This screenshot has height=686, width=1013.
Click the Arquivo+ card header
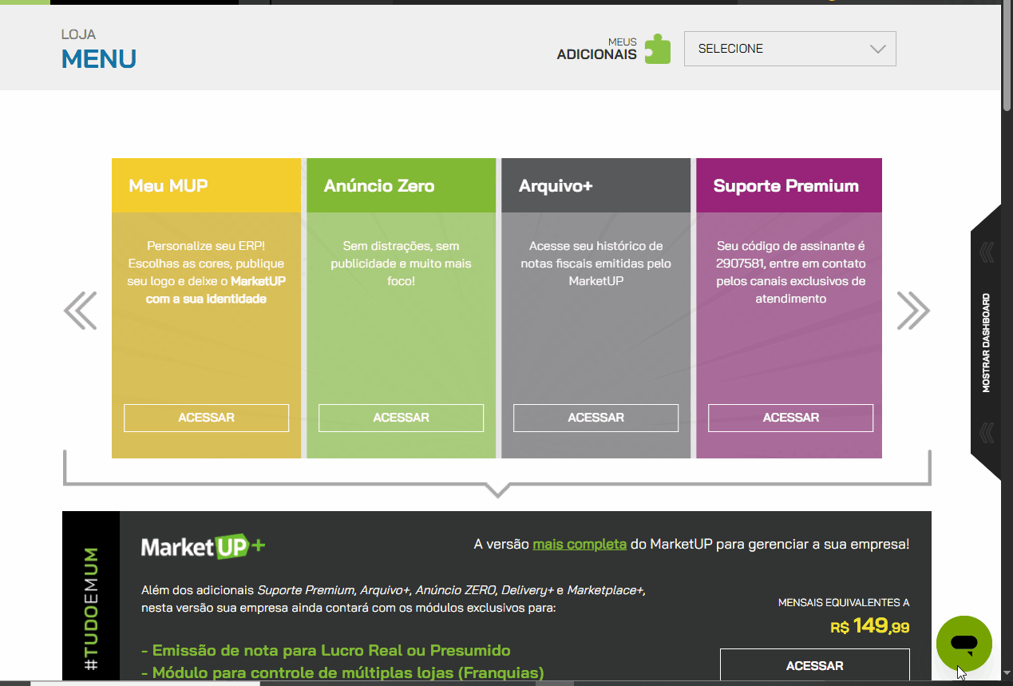coord(596,185)
